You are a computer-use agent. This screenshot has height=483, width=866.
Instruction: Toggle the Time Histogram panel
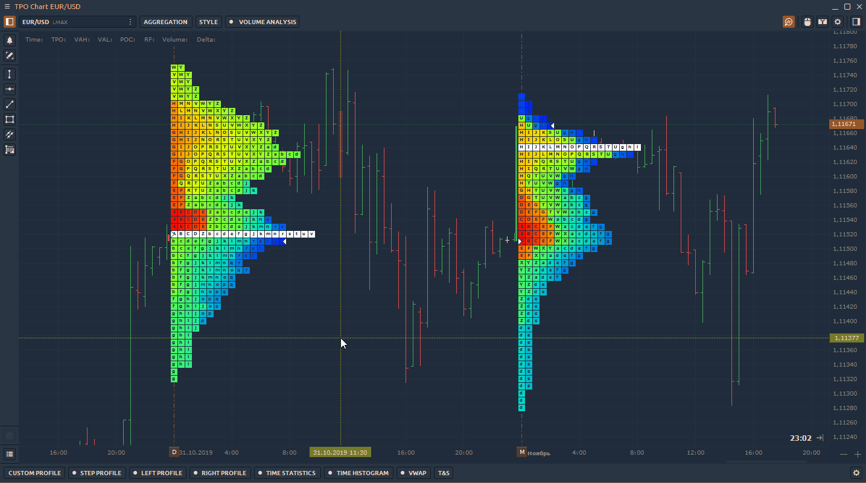point(358,473)
